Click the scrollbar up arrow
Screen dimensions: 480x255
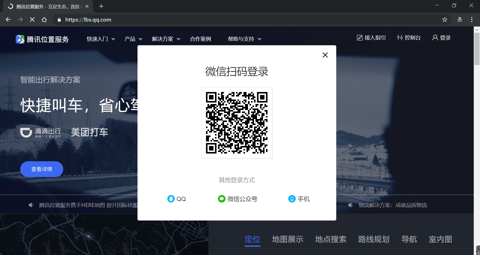pos(477,29)
